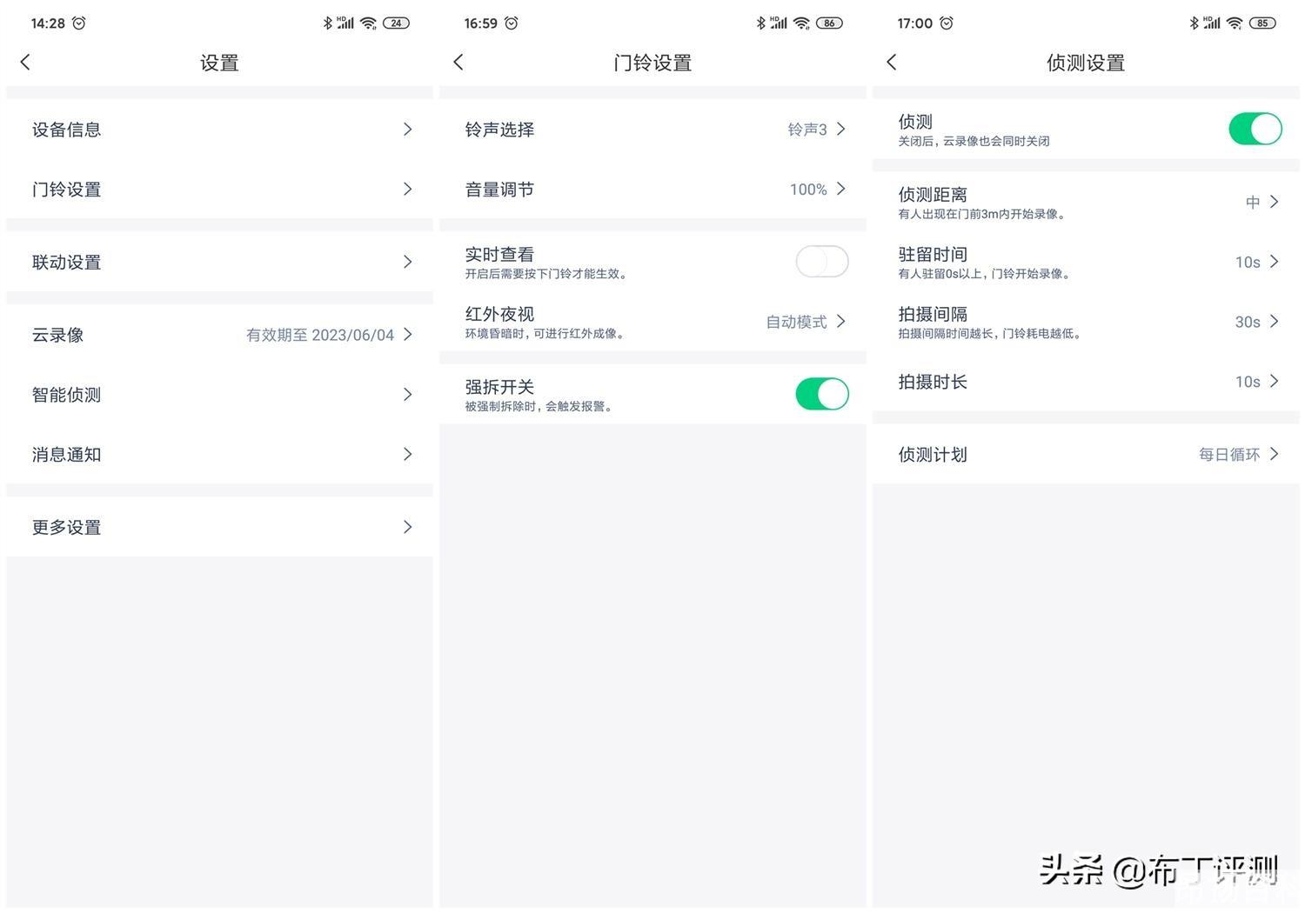Turn off the 侦测 switch
Viewport: 1305px width, 913px height.
pyautogui.click(x=1255, y=128)
